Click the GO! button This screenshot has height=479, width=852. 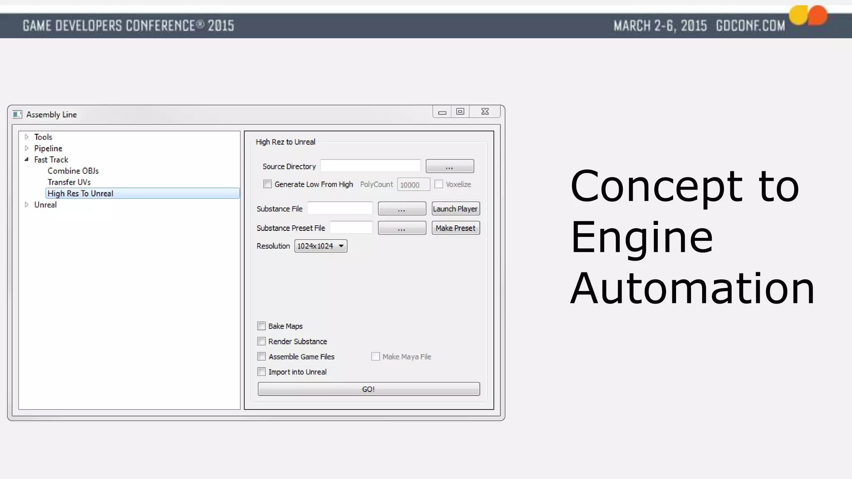click(369, 389)
